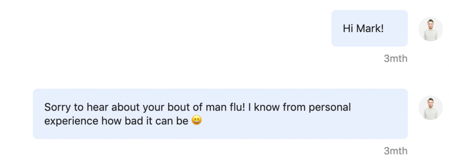Click the 3mth timestamp under the long message
This screenshot has height=165, width=449.
click(x=396, y=151)
